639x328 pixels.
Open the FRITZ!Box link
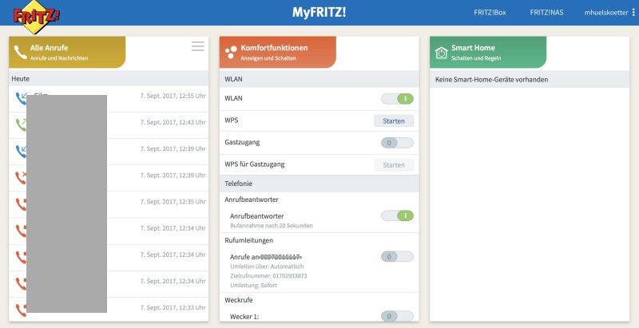click(x=490, y=13)
